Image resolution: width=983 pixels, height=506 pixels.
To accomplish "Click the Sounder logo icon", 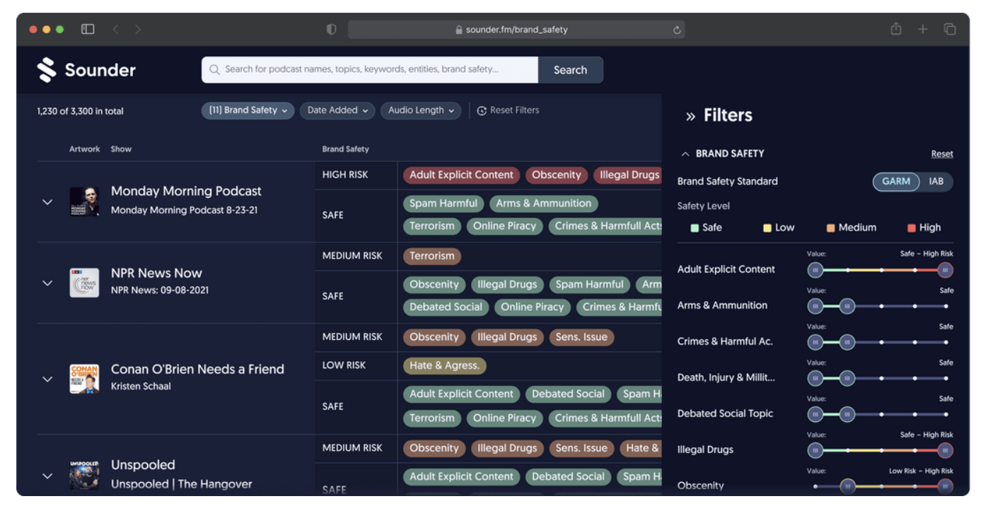I will (x=47, y=70).
